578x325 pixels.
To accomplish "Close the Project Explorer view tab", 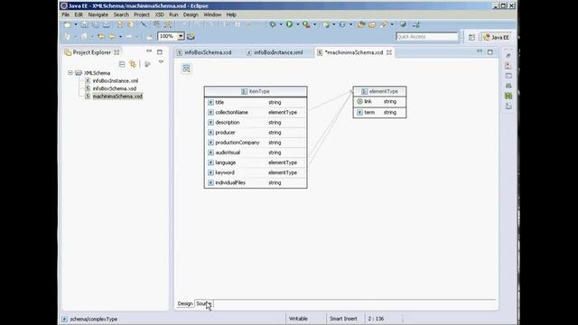I will pyautogui.click(x=117, y=52).
